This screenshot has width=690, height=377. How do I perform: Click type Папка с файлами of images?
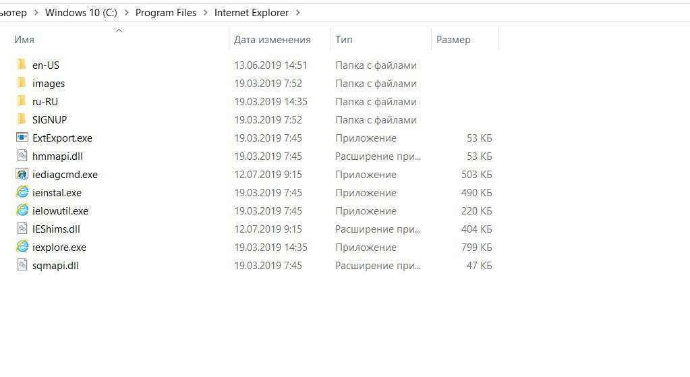point(376,84)
